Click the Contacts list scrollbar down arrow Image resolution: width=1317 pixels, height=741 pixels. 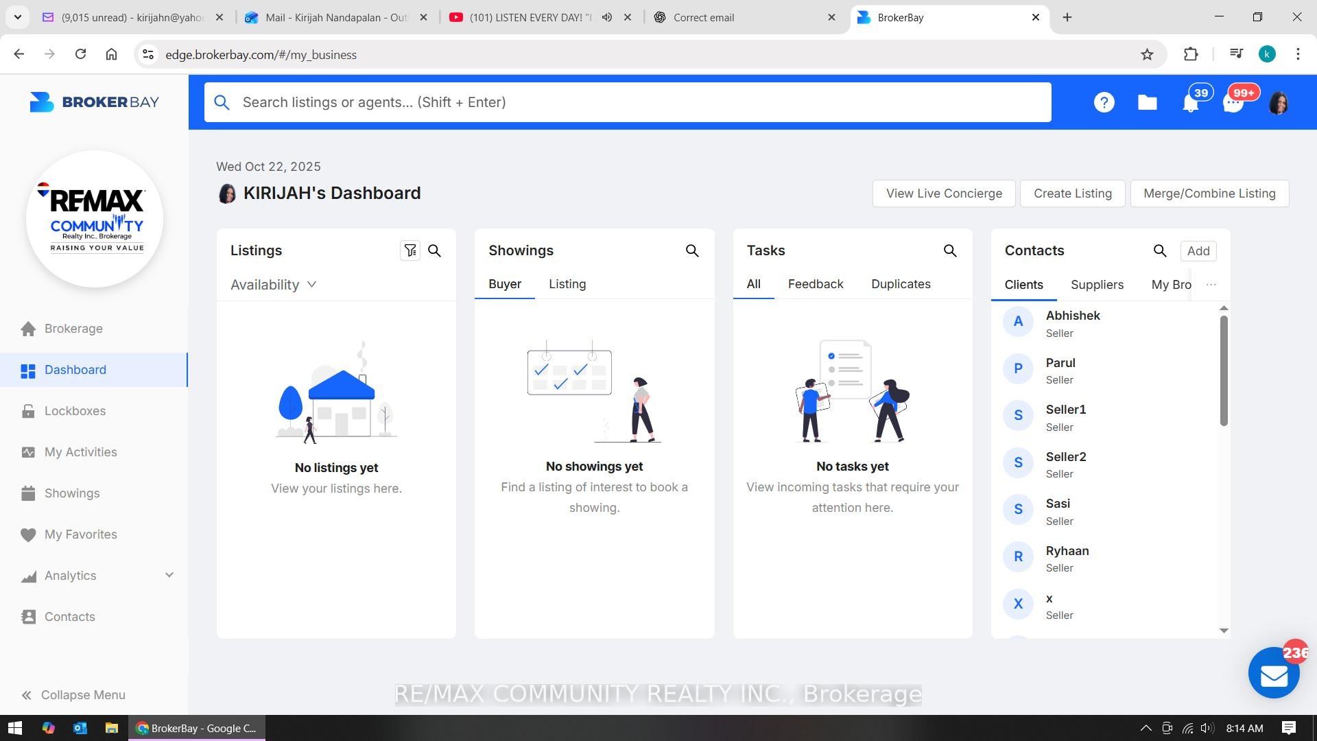[1224, 631]
